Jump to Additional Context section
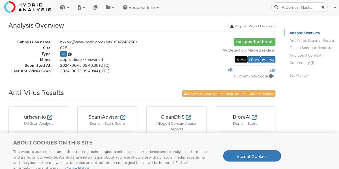339x169 pixels. [305, 55]
